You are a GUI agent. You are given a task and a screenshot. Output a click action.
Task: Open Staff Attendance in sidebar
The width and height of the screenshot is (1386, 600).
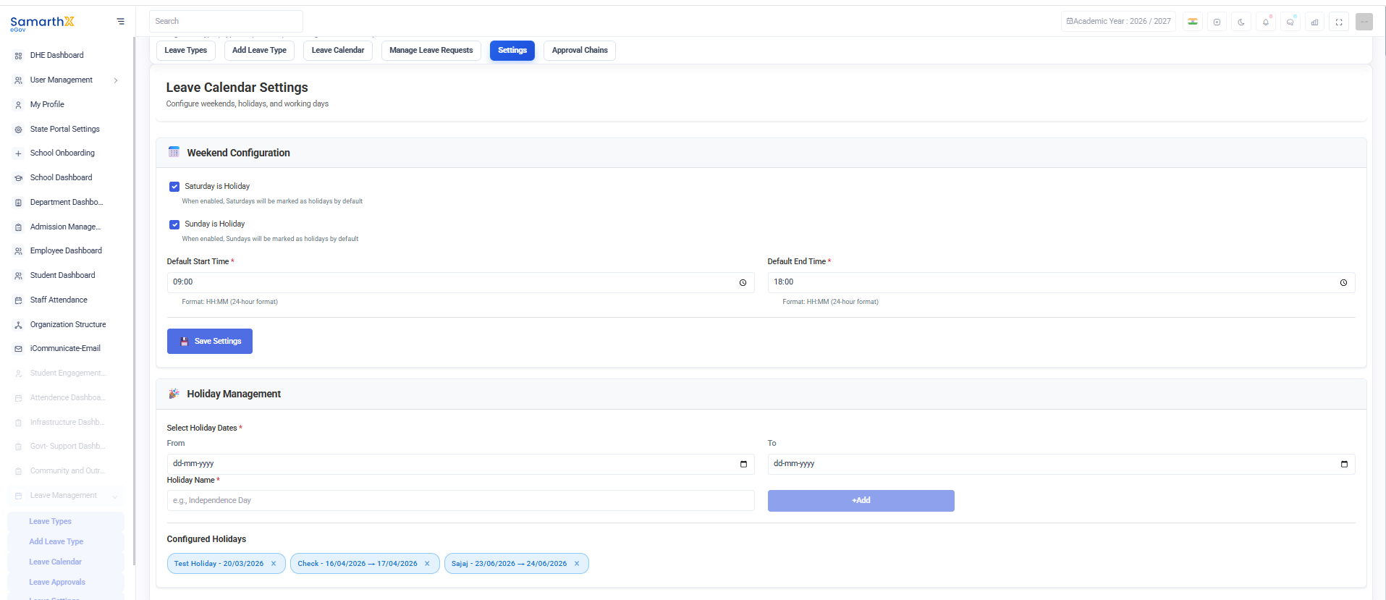(x=59, y=300)
